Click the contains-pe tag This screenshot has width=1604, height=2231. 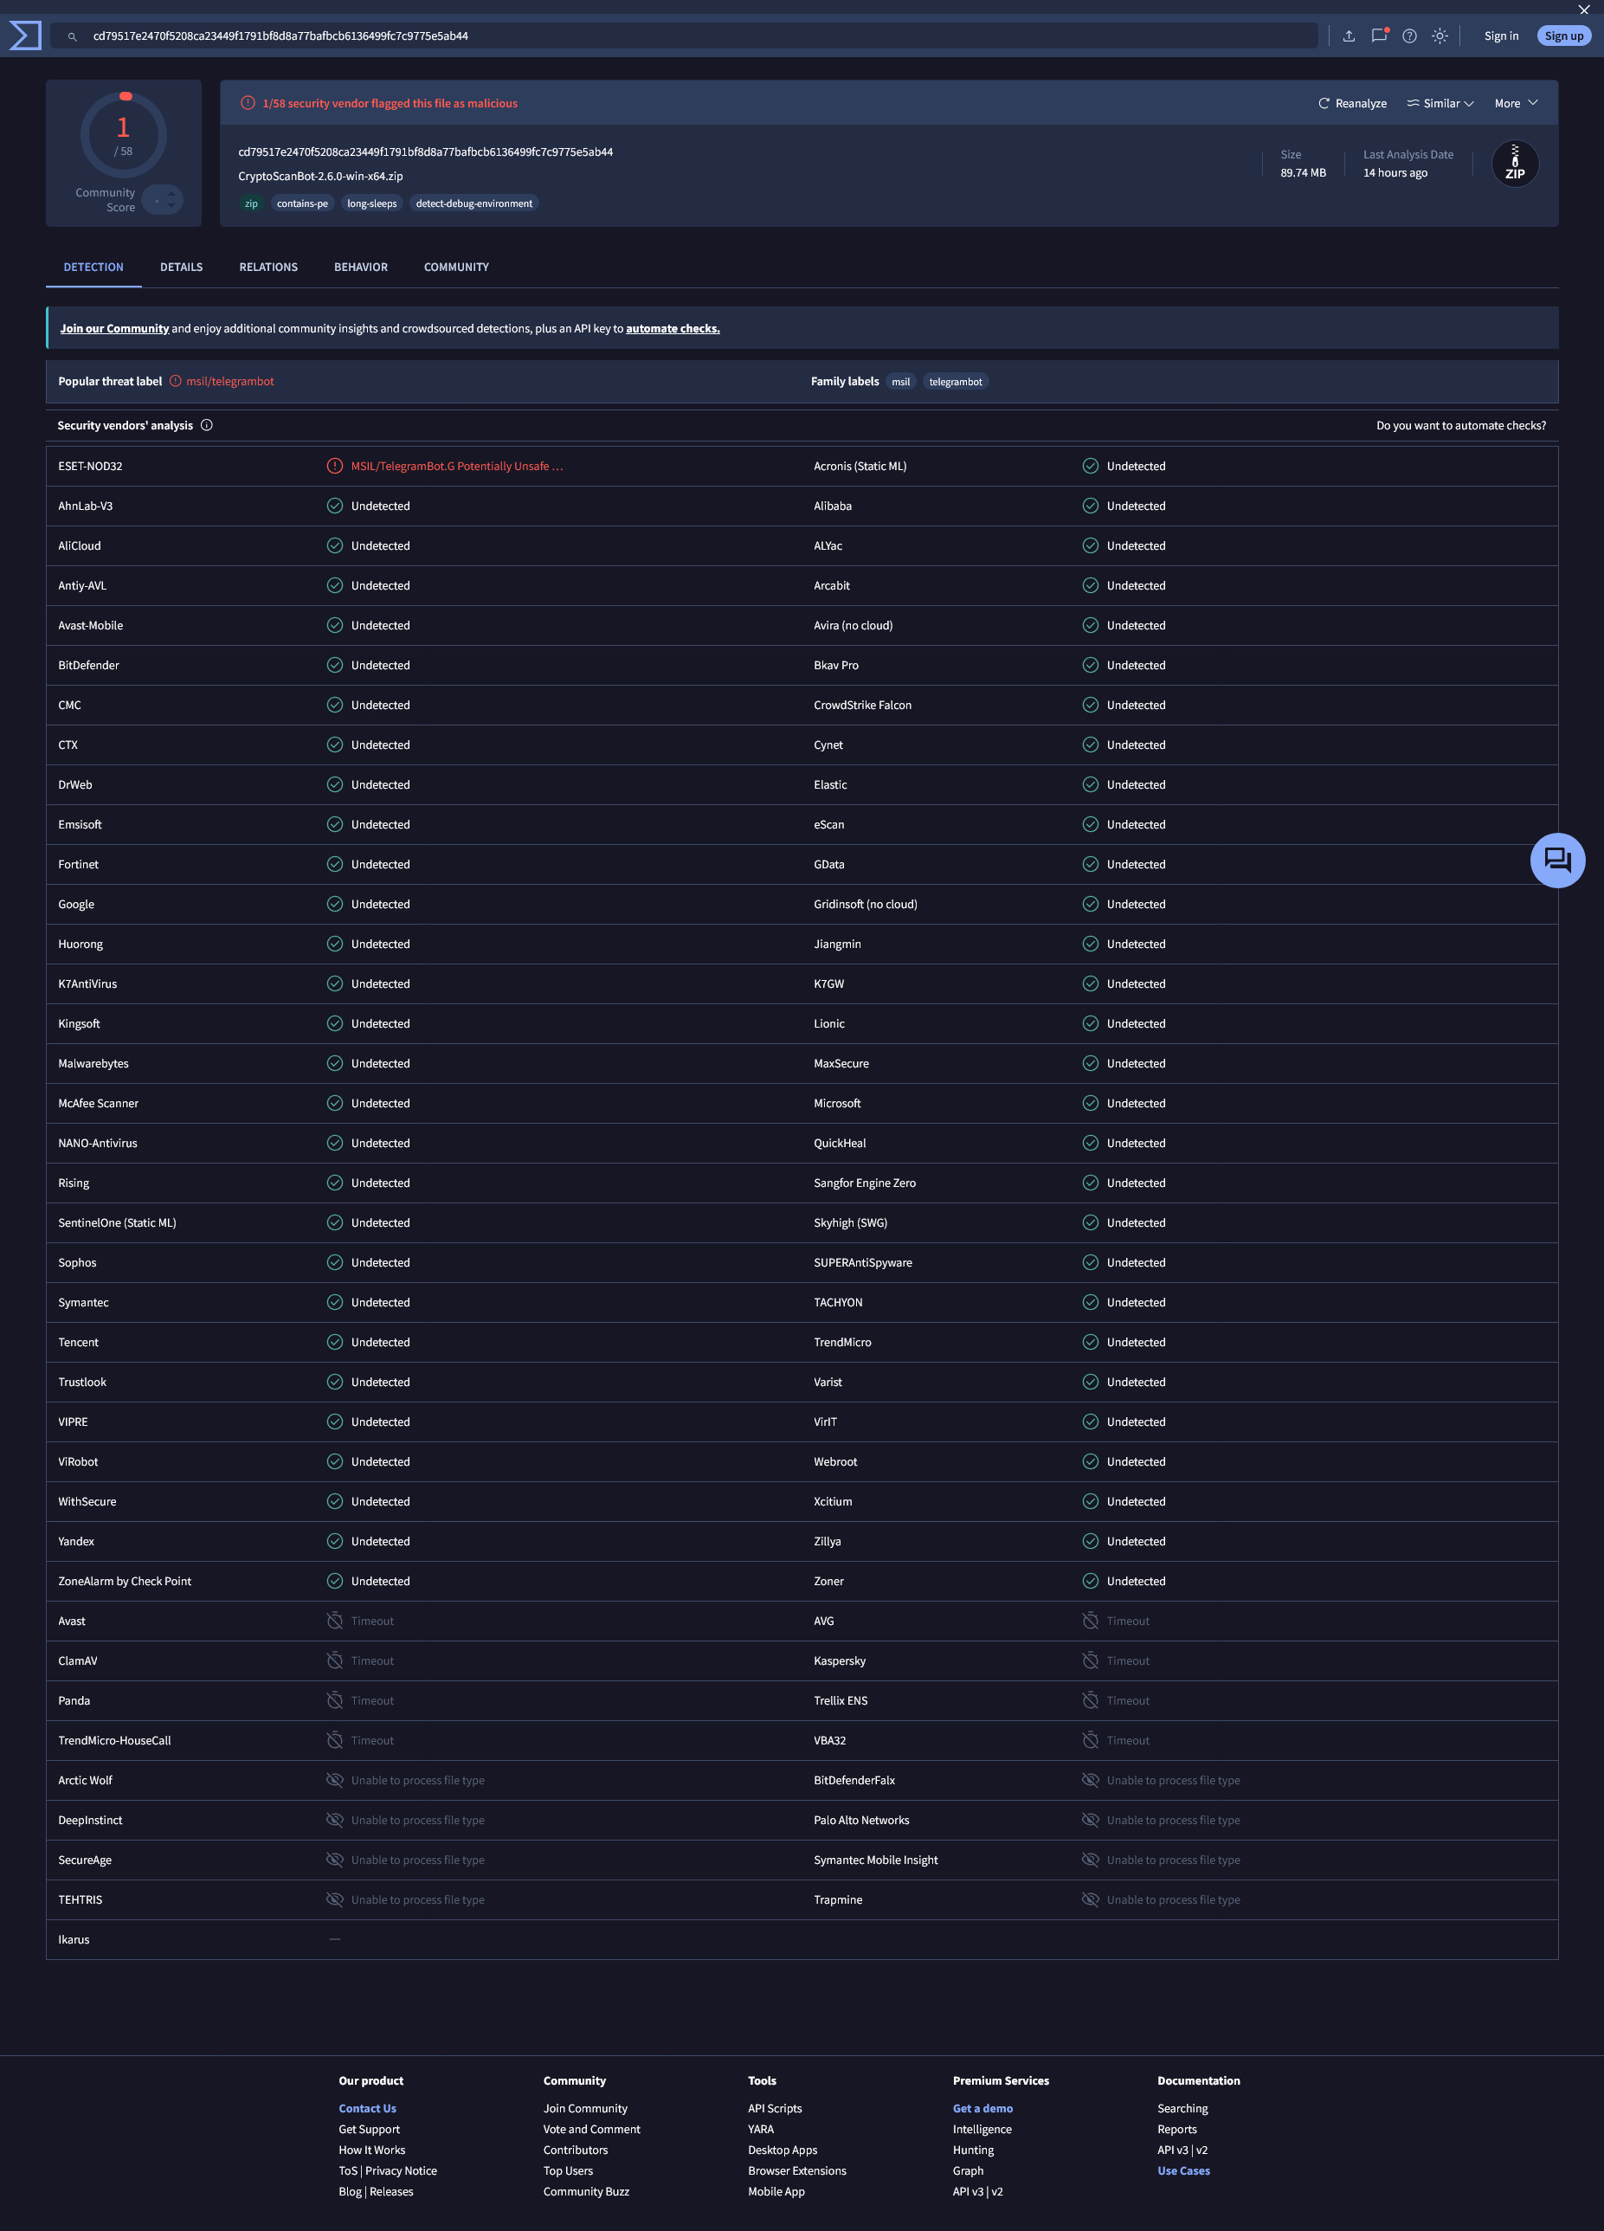pyautogui.click(x=302, y=203)
